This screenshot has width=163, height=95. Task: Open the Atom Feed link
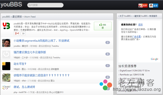pyautogui.click(x=30, y=17)
